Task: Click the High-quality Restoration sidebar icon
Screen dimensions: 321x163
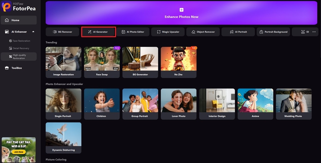Action: (11, 57)
